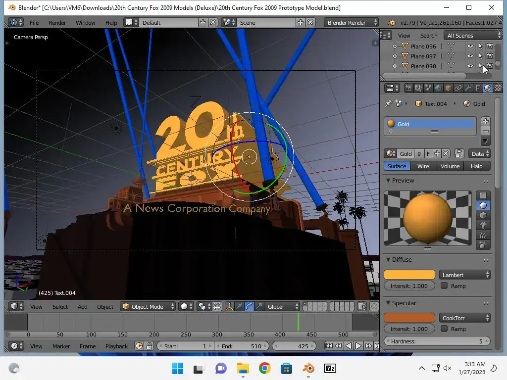Select the translate manipulator arrow icon

(239, 307)
